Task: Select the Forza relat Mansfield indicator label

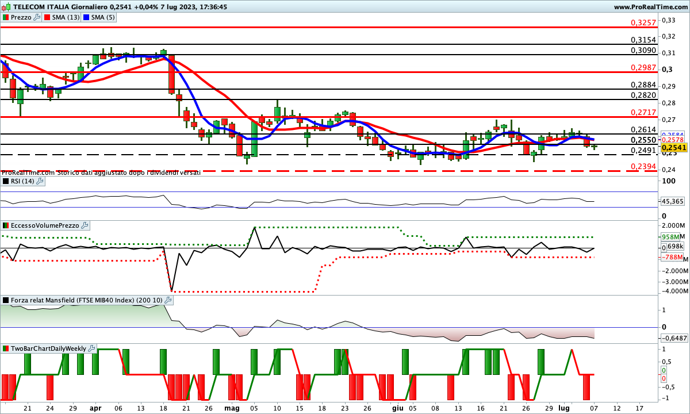Action: click(x=87, y=300)
